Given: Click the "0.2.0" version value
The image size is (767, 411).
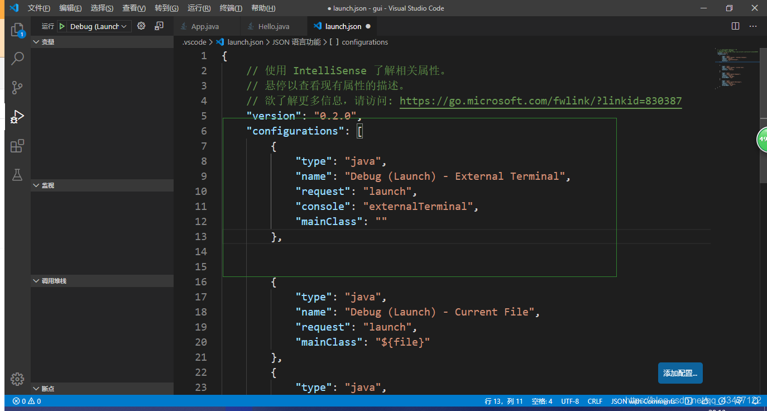Looking at the screenshot, I should coord(335,116).
